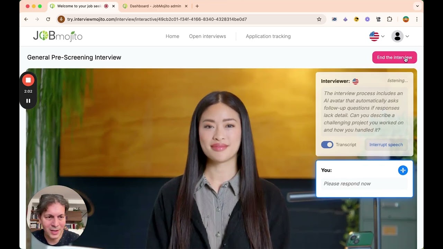
Task: Click the interviewer language flag icon
Action: tap(355, 81)
